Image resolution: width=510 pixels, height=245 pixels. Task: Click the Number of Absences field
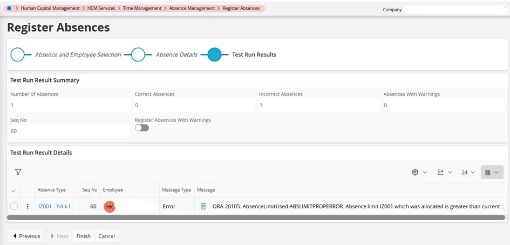tap(70, 105)
